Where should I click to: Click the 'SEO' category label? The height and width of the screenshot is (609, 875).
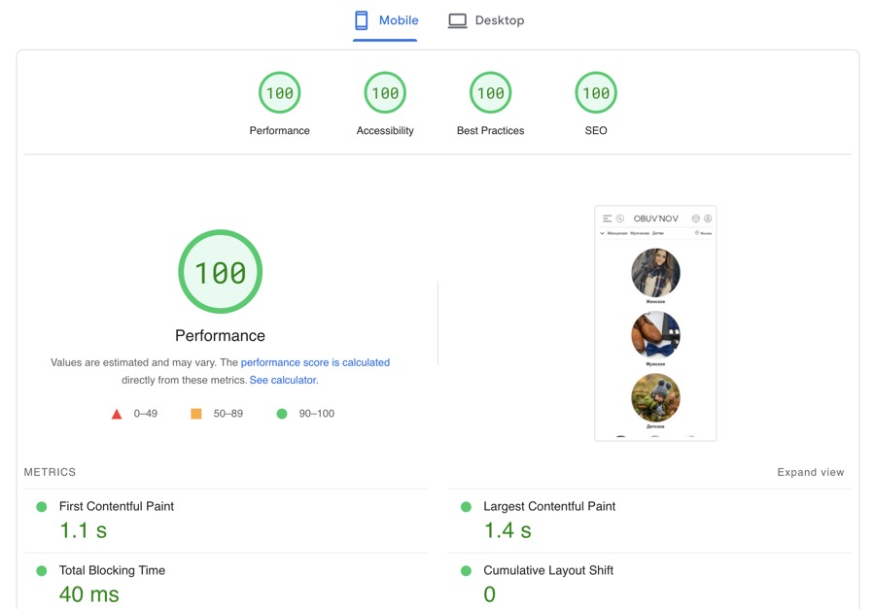coord(596,130)
